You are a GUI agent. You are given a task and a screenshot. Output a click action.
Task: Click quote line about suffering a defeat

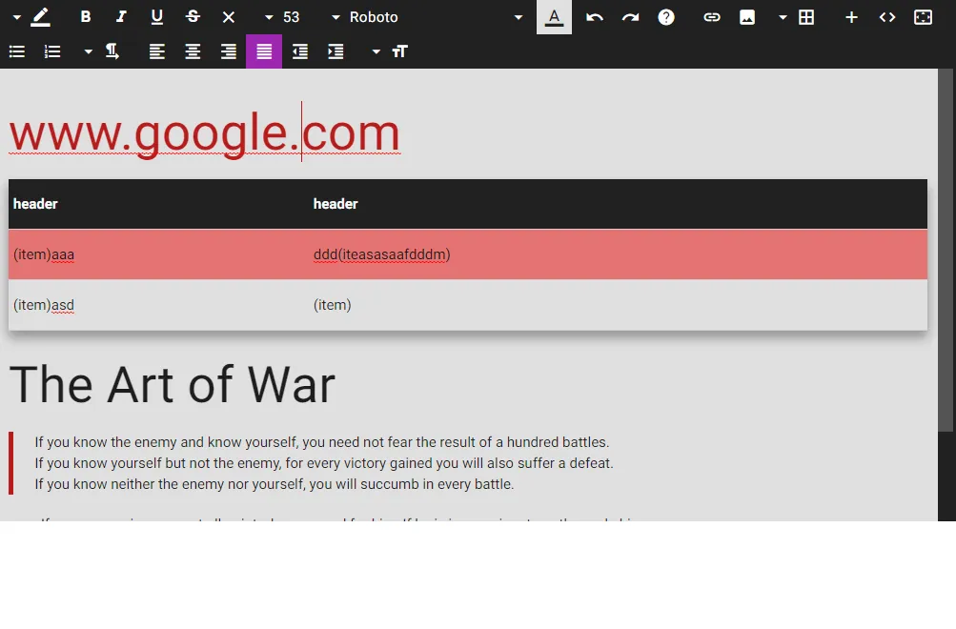click(324, 463)
